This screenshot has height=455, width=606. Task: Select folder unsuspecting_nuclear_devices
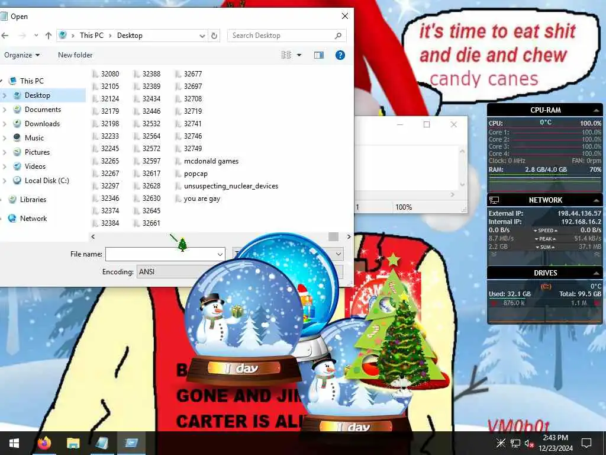point(227,186)
